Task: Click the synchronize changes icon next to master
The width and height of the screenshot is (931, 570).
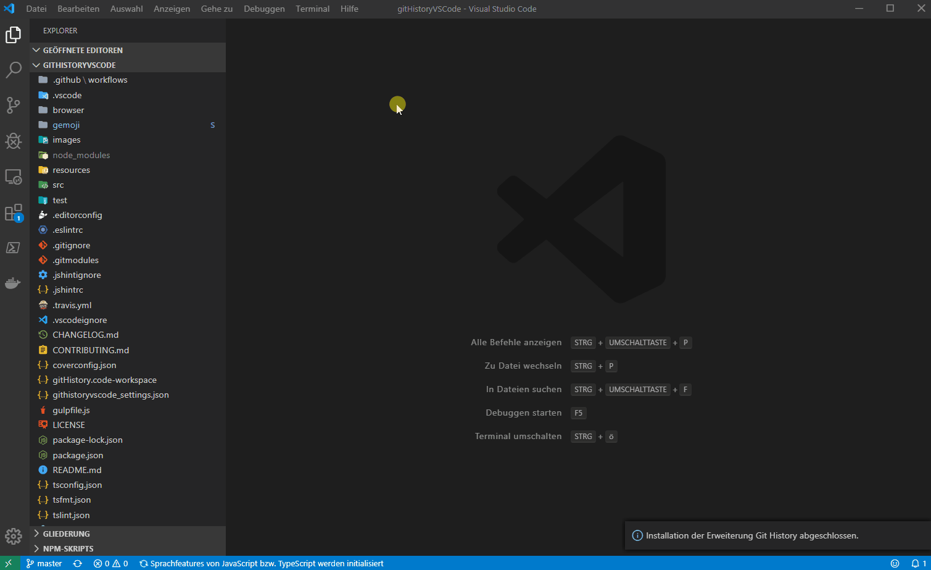Action: point(78,563)
